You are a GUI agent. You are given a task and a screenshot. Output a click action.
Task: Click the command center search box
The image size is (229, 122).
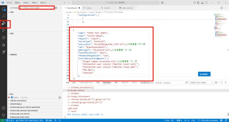pyautogui.click(x=115, y=3)
